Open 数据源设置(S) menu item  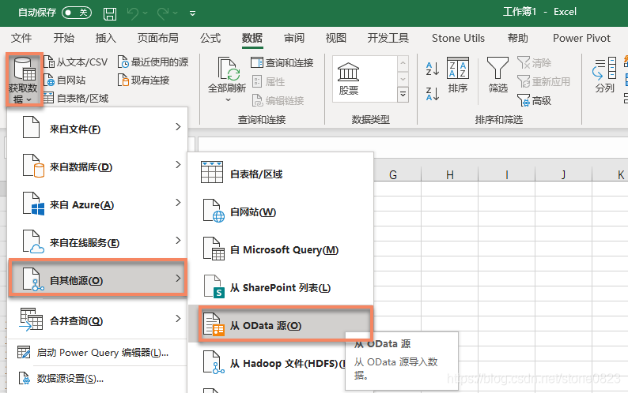point(97,378)
